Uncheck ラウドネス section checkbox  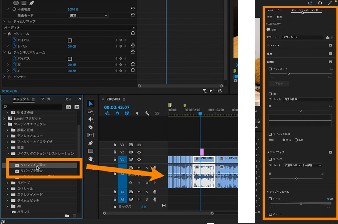[330, 45]
